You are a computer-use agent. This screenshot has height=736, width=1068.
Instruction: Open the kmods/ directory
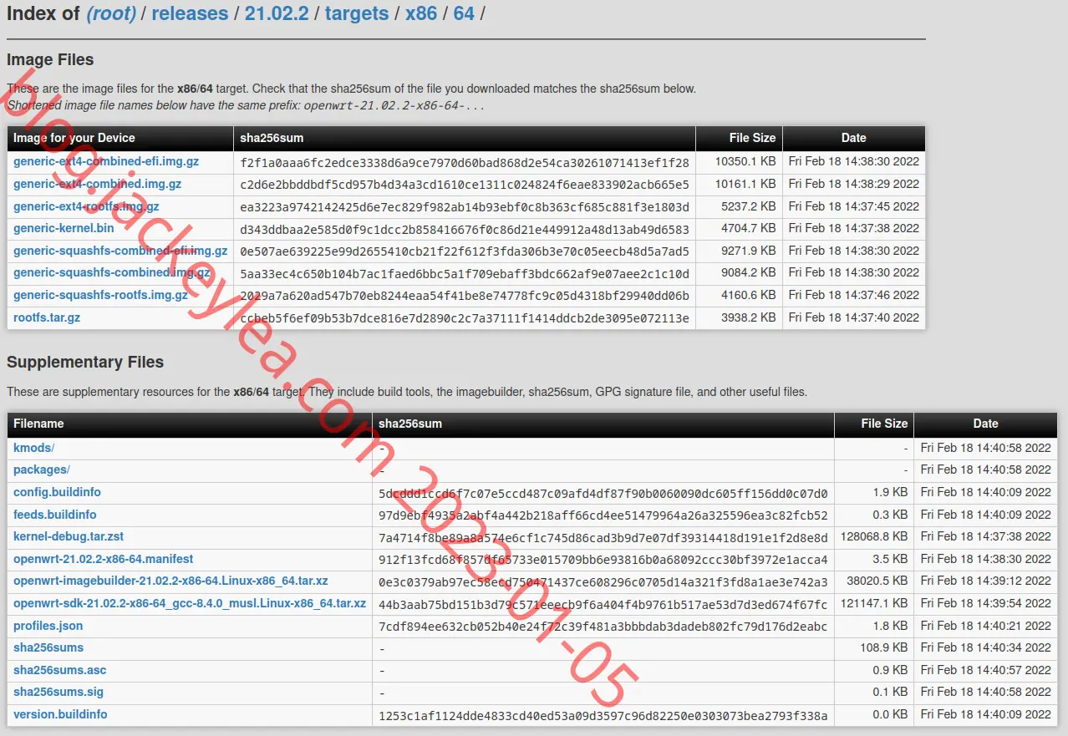[x=33, y=448]
